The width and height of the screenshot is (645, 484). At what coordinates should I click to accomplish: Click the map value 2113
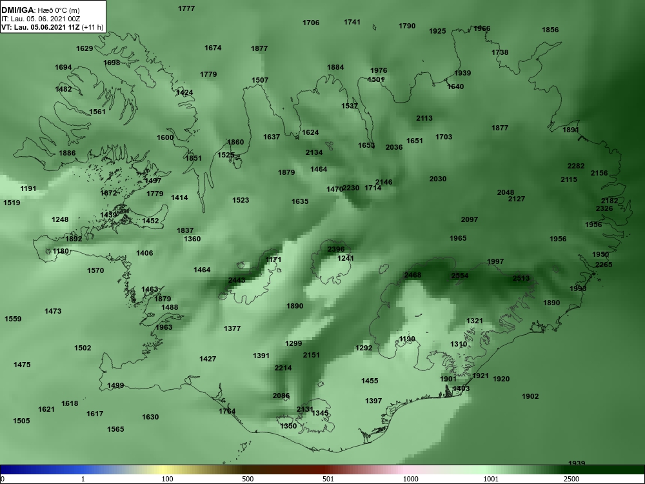point(424,118)
